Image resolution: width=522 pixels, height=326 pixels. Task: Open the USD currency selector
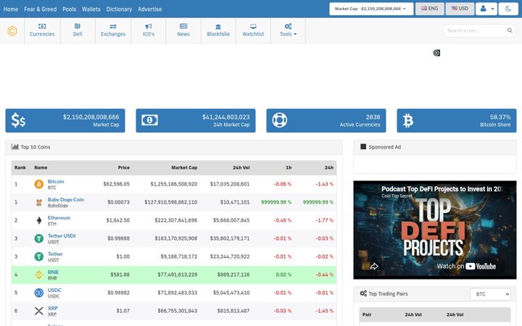(x=460, y=9)
